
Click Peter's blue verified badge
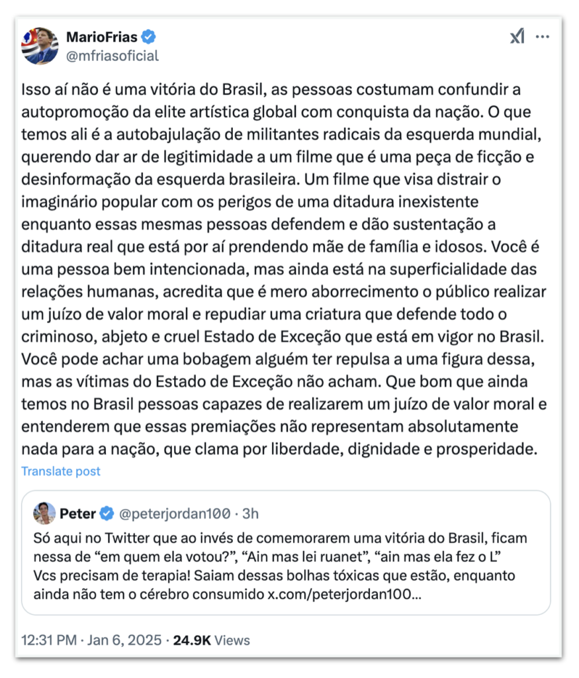pos(107,512)
